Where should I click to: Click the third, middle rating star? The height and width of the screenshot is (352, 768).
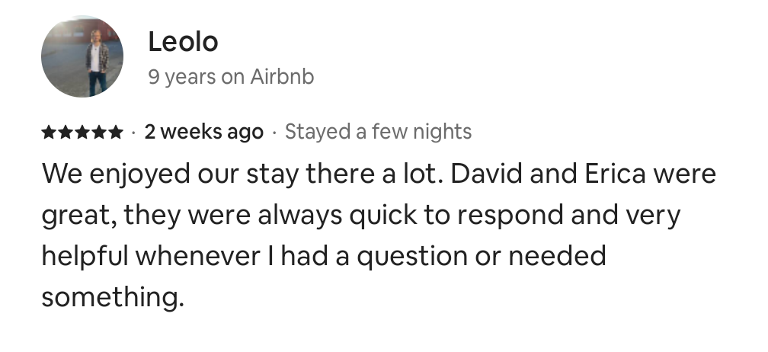click(82, 132)
